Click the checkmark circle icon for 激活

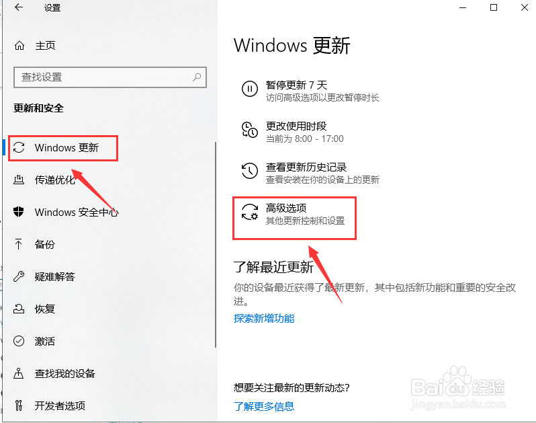pos(18,341)
